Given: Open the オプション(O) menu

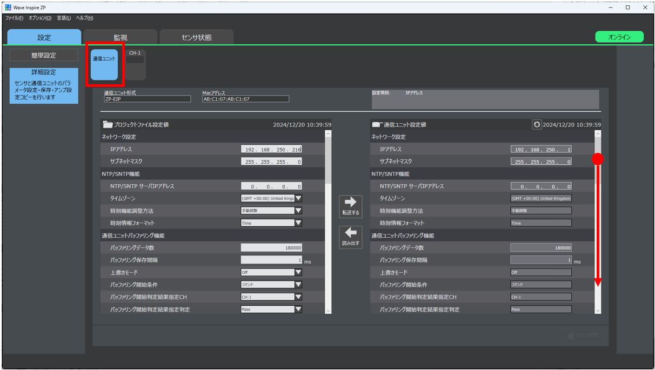Looking at the screenshot, I should (x=40, y=18).
